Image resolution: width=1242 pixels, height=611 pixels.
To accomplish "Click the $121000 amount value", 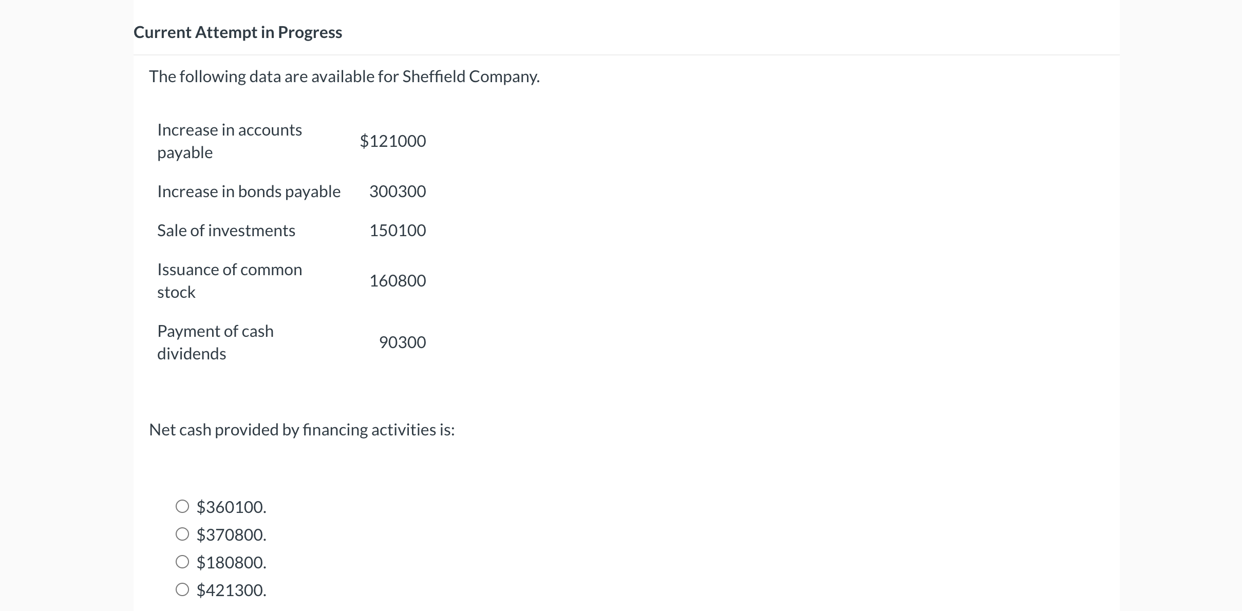I will 393,141.
